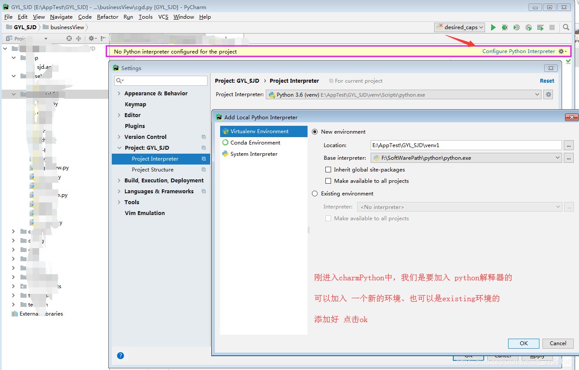The image size is (579, 370).
Task: Open Search Everywhere magnifier icon
Action: click(566, 27)
